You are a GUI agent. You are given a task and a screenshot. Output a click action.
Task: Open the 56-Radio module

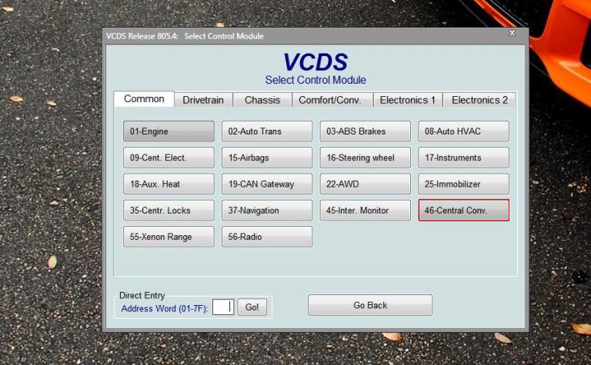(267, 237)
